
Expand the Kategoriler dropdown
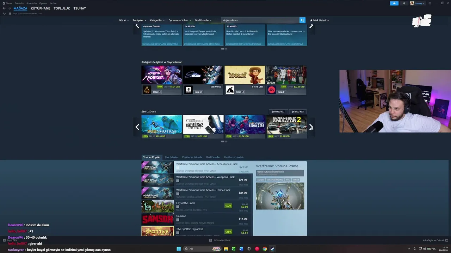[157, 20]
